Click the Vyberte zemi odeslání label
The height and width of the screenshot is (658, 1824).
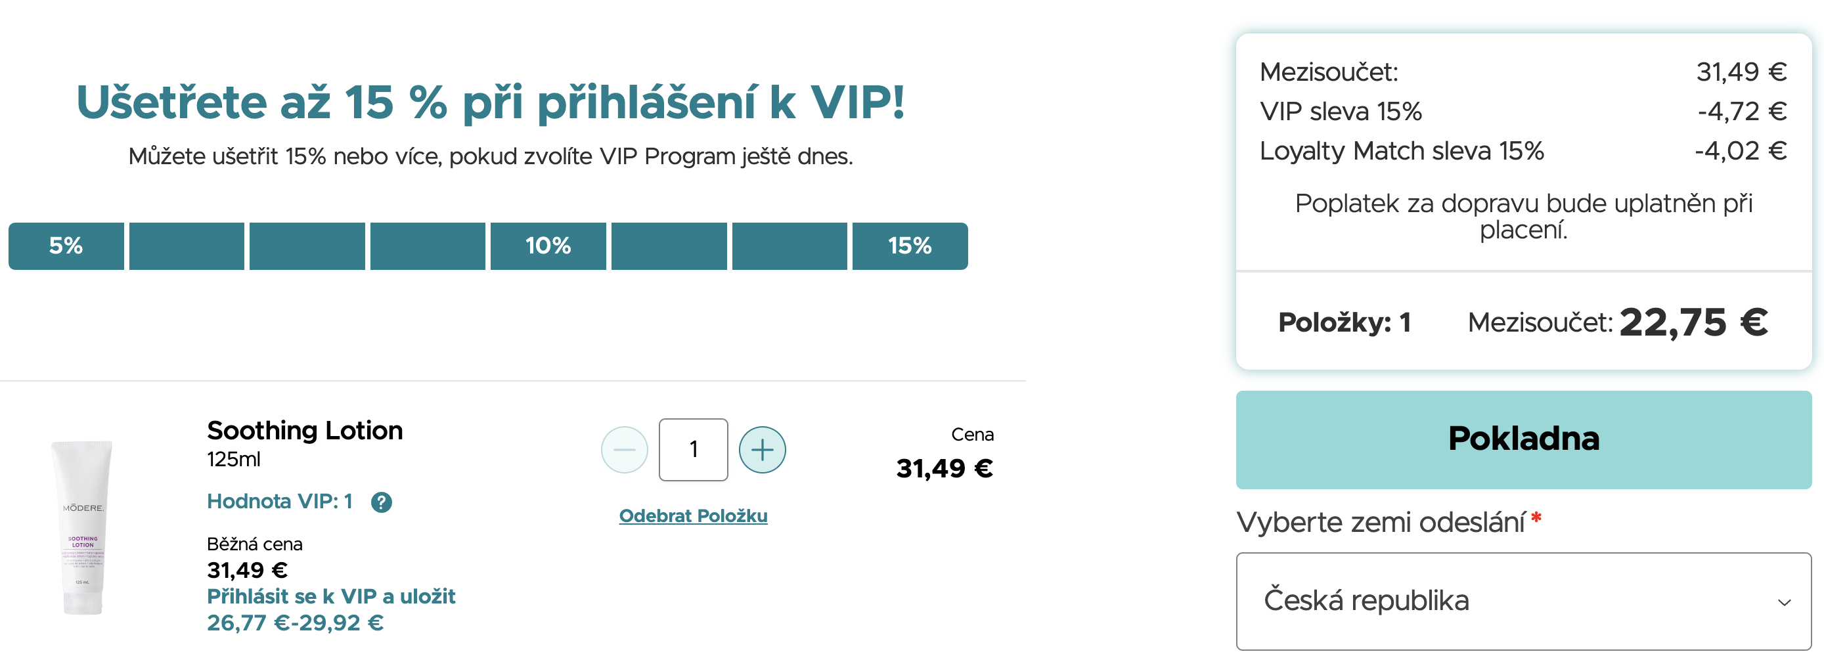tap(1380, 523)
